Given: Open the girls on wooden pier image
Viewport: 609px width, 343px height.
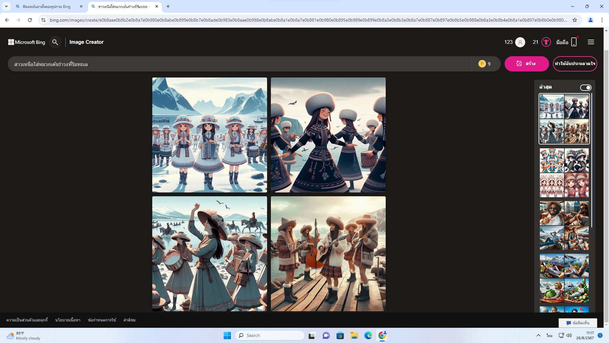Looking at the screenshot, I should [328, 253].
